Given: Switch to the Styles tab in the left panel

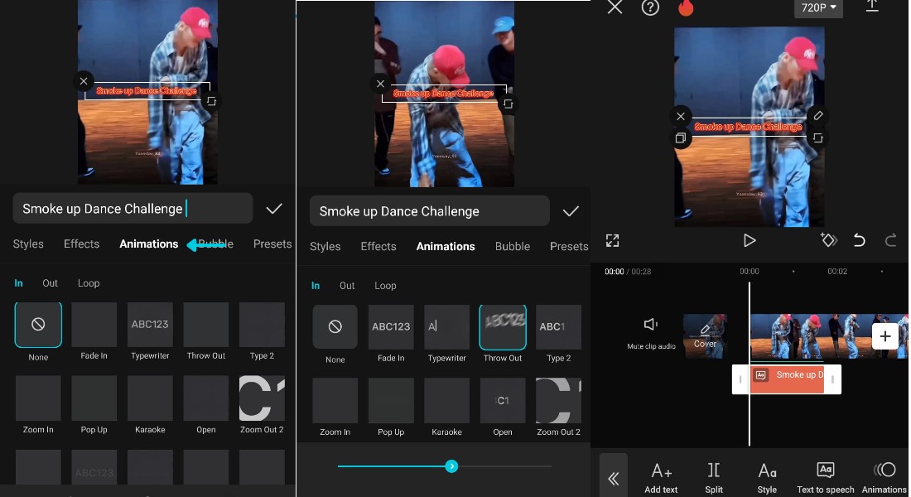Looking at the screenshot, I should (28, 244).
